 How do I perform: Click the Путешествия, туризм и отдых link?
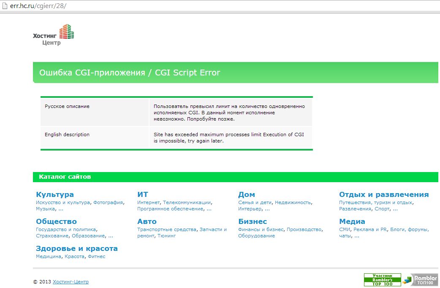tap(376, 202)
